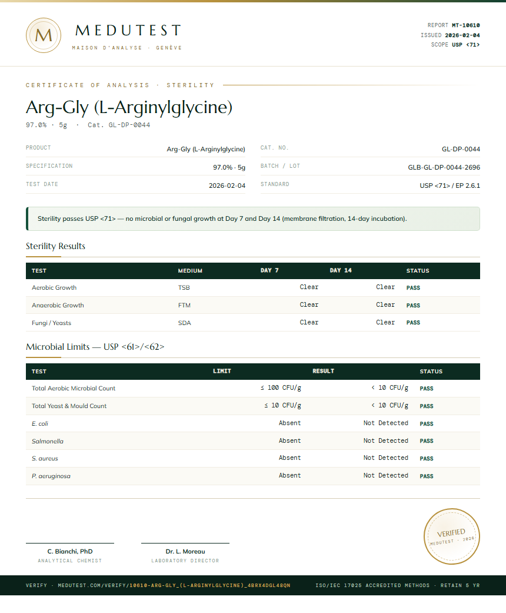Click batch lot value GLB-GL-DP-0044-2696
The height and width of the screenshot is (613, 506).
point(444,167)
